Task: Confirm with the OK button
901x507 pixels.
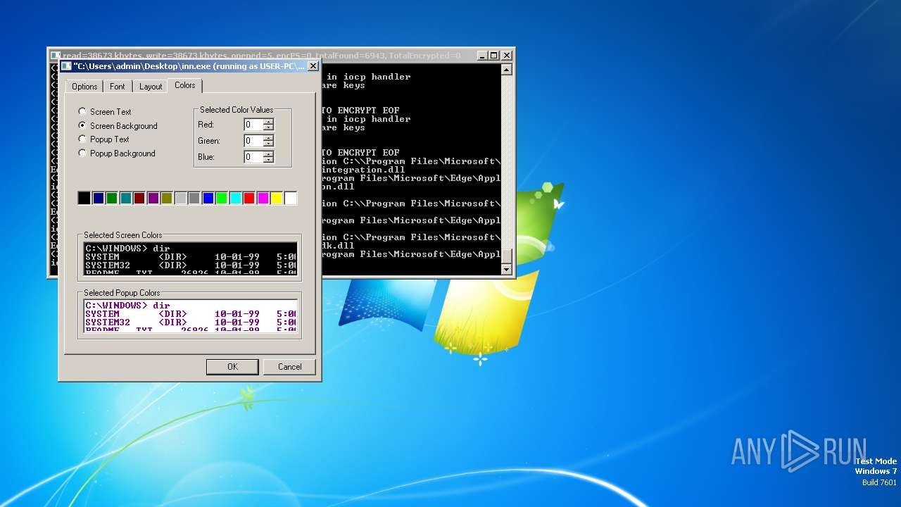Action: 233,367
